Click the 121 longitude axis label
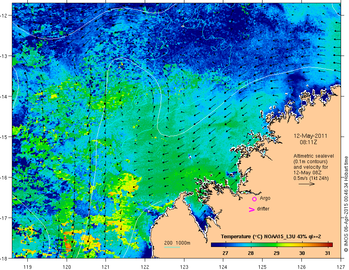Screen dimensions: 349x270 pos(106,267)
